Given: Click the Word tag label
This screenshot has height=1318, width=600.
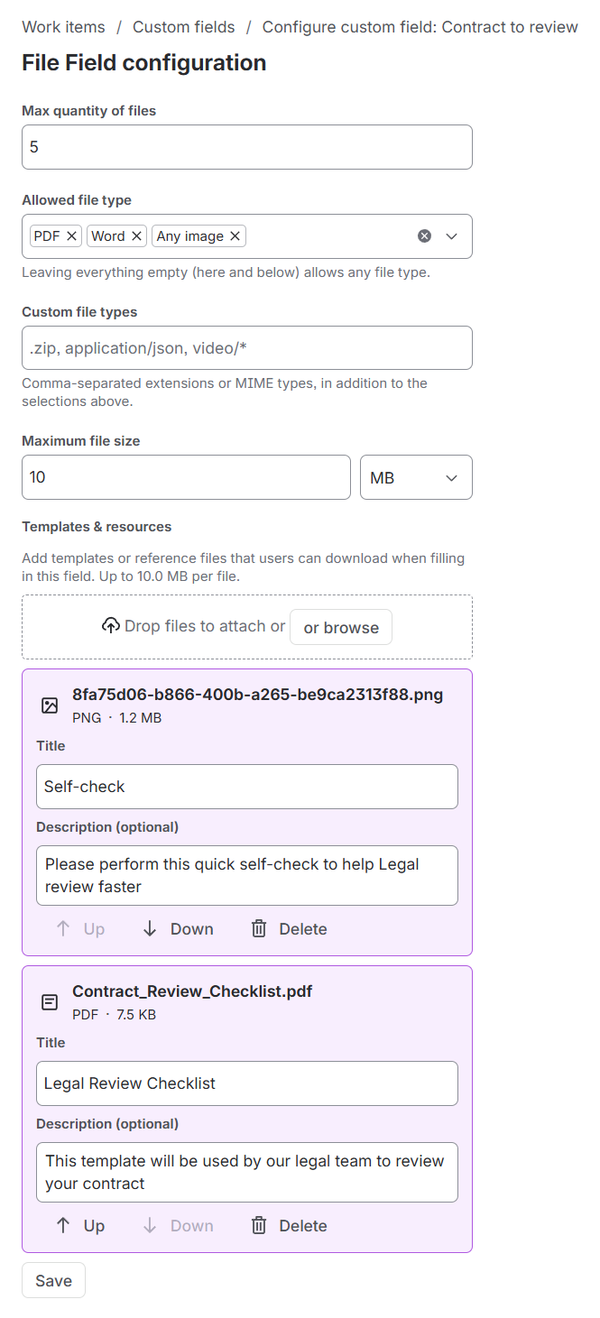Looking at the screenshot, I should pos(108,236).
